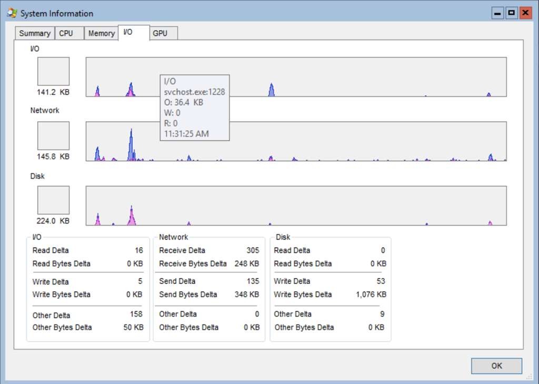Switch to the GPU tab
The width and height of the screenshot is (539, 384).
(x=160, y=33)
